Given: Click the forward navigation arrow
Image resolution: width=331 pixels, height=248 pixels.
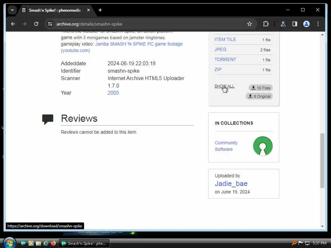Looking at the screenshot, I should 25,24.
